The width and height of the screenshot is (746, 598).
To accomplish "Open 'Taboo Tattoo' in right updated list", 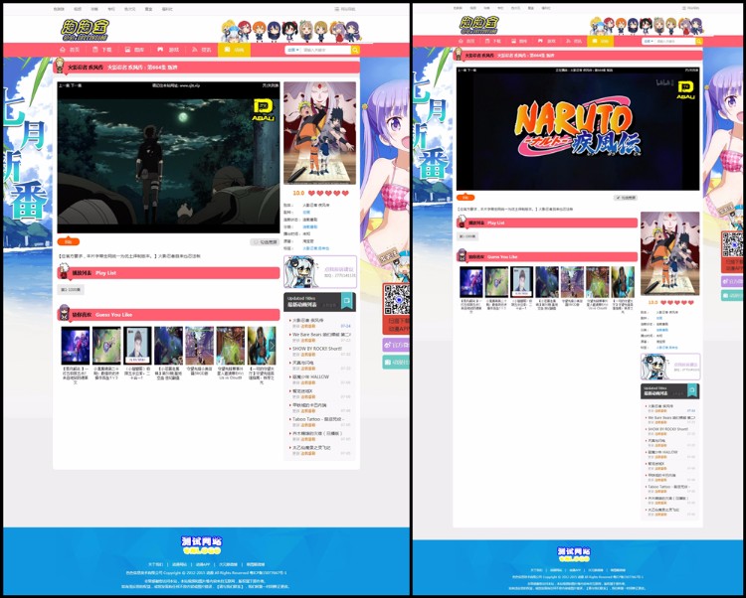I will [x=669, y=487].
